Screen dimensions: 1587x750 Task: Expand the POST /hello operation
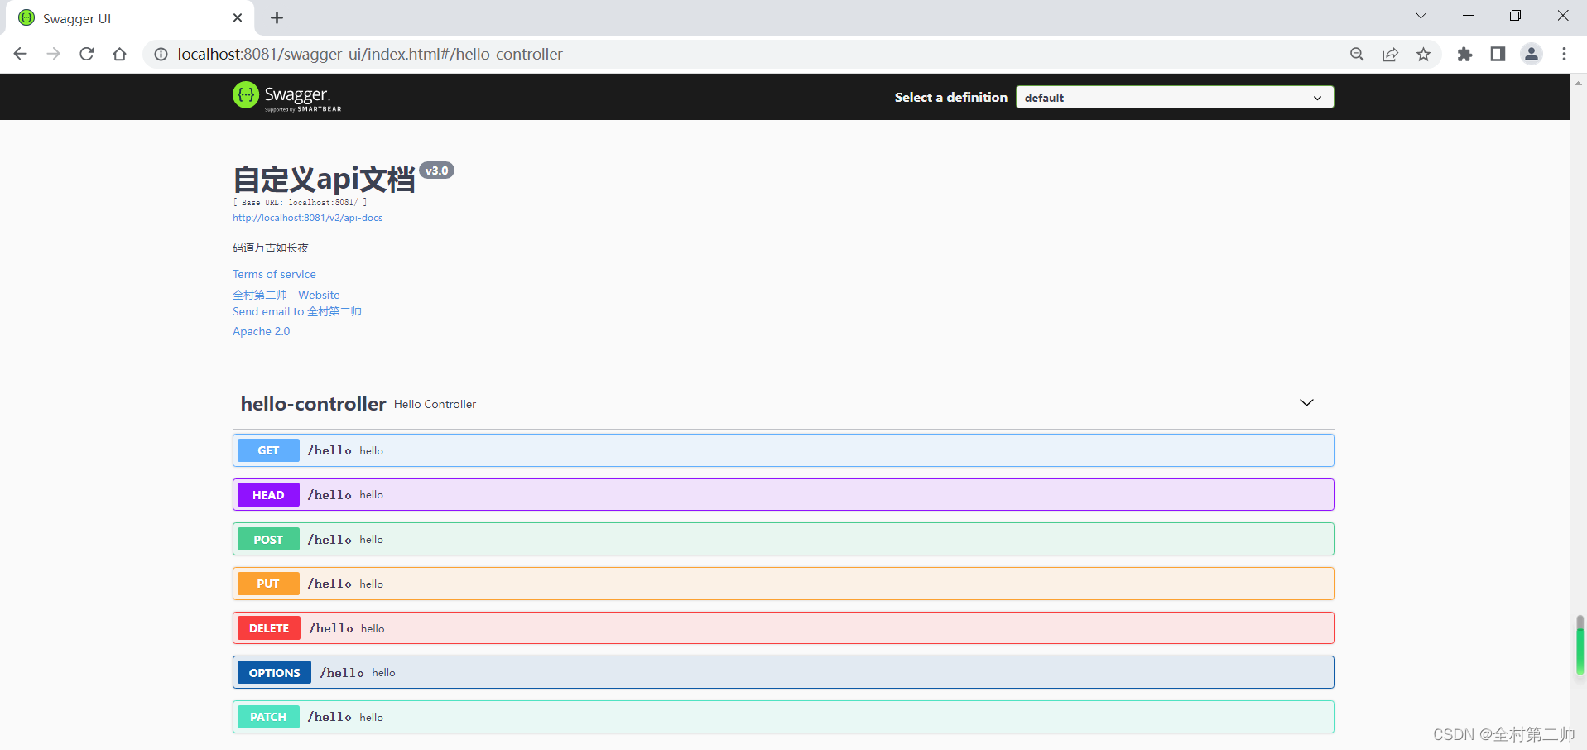coord(783,539)
